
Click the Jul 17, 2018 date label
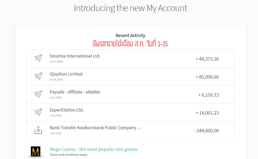click(x=56, y=61)
